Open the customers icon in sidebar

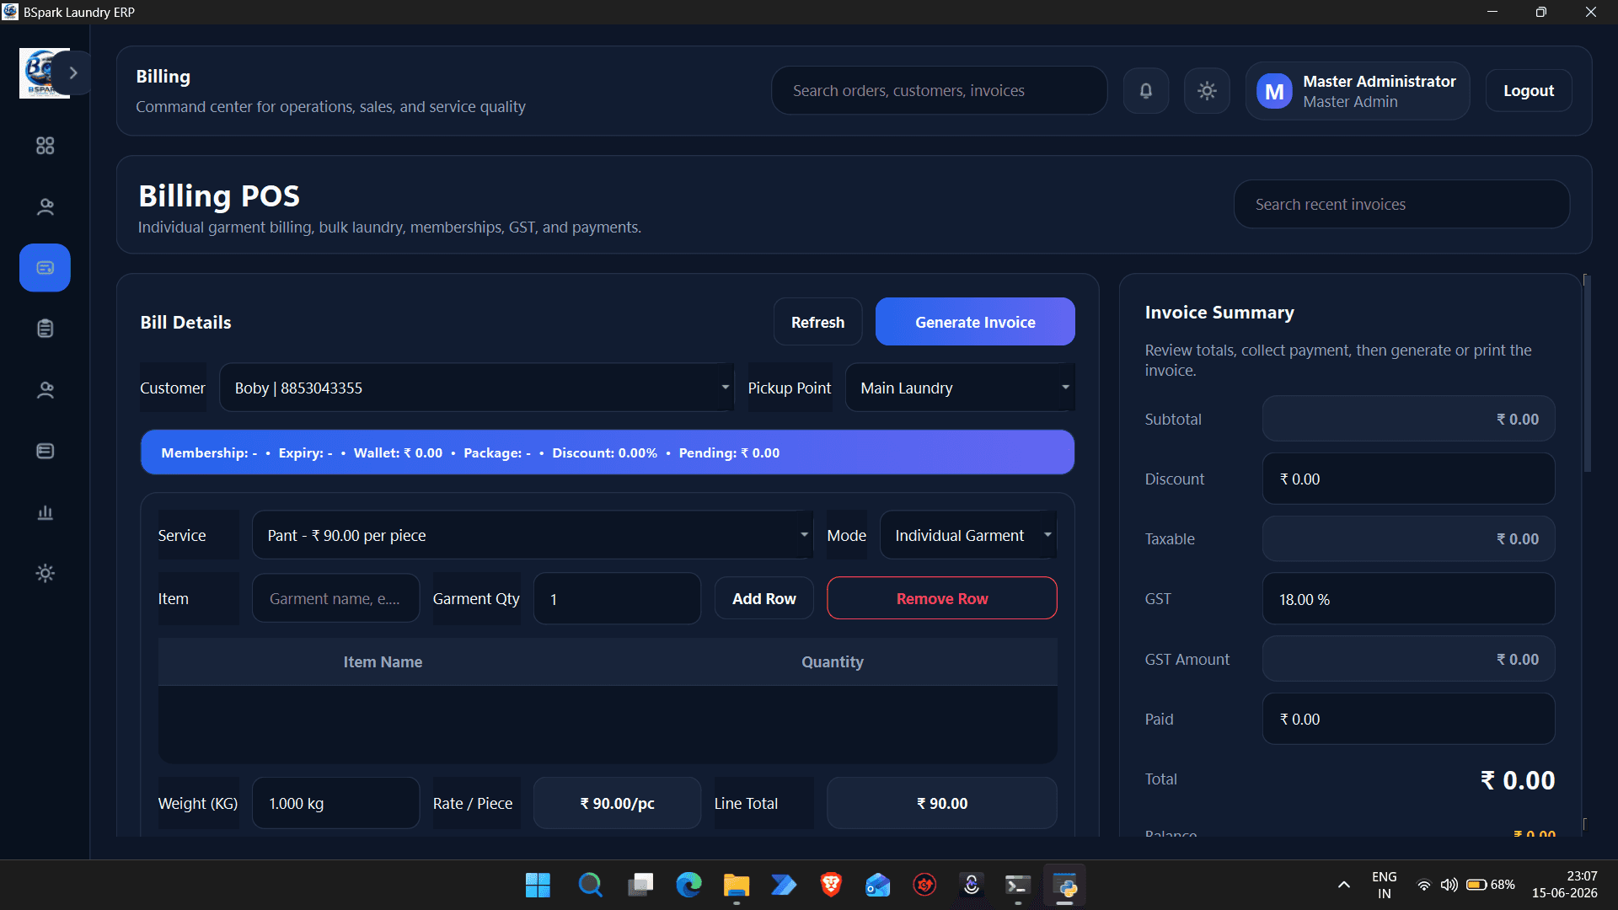45,206
